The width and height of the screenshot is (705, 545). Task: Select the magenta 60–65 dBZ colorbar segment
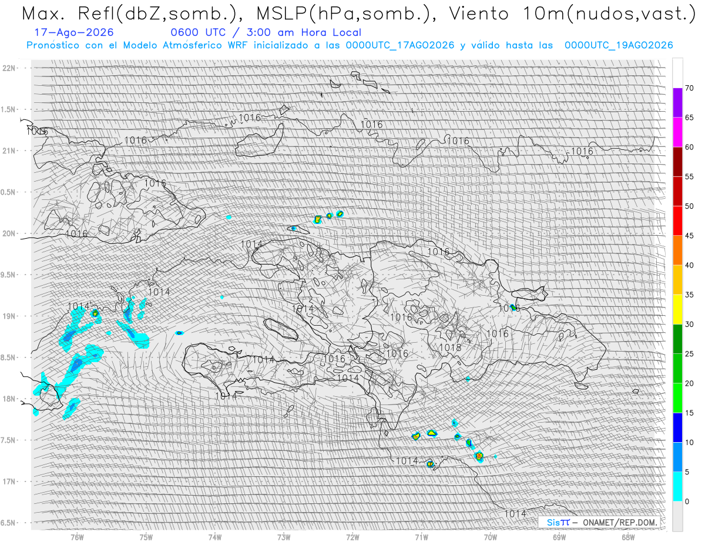tap(677, 132)
